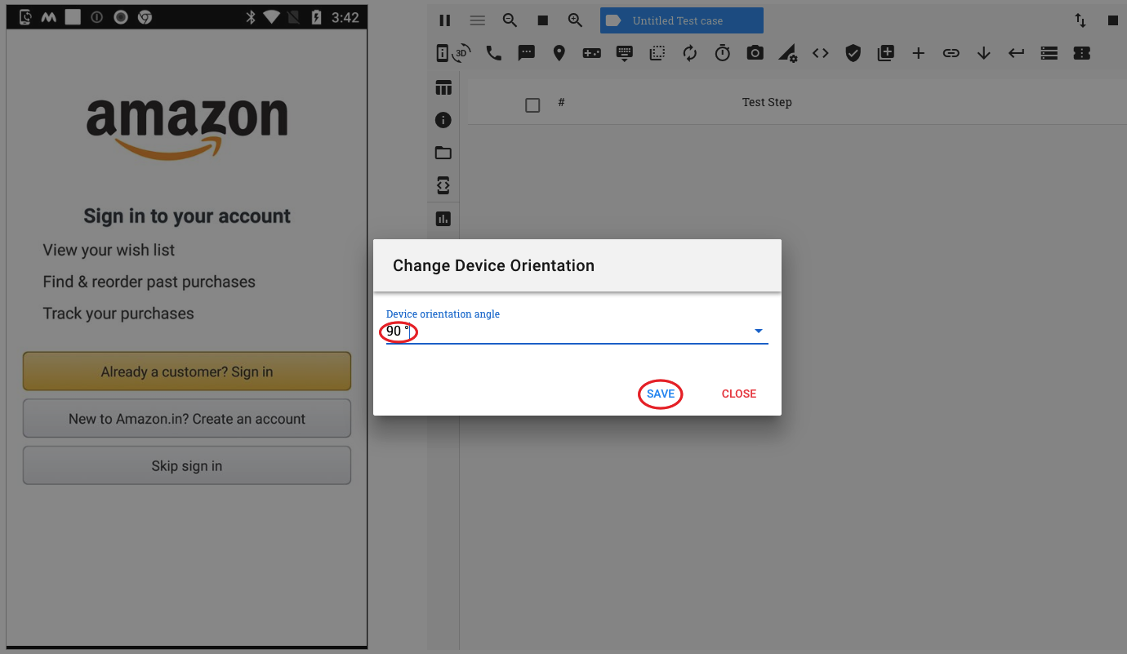Tap Find & reorder past purchases text
This screenshot has width=1127, height=654.
coord(149,282)
